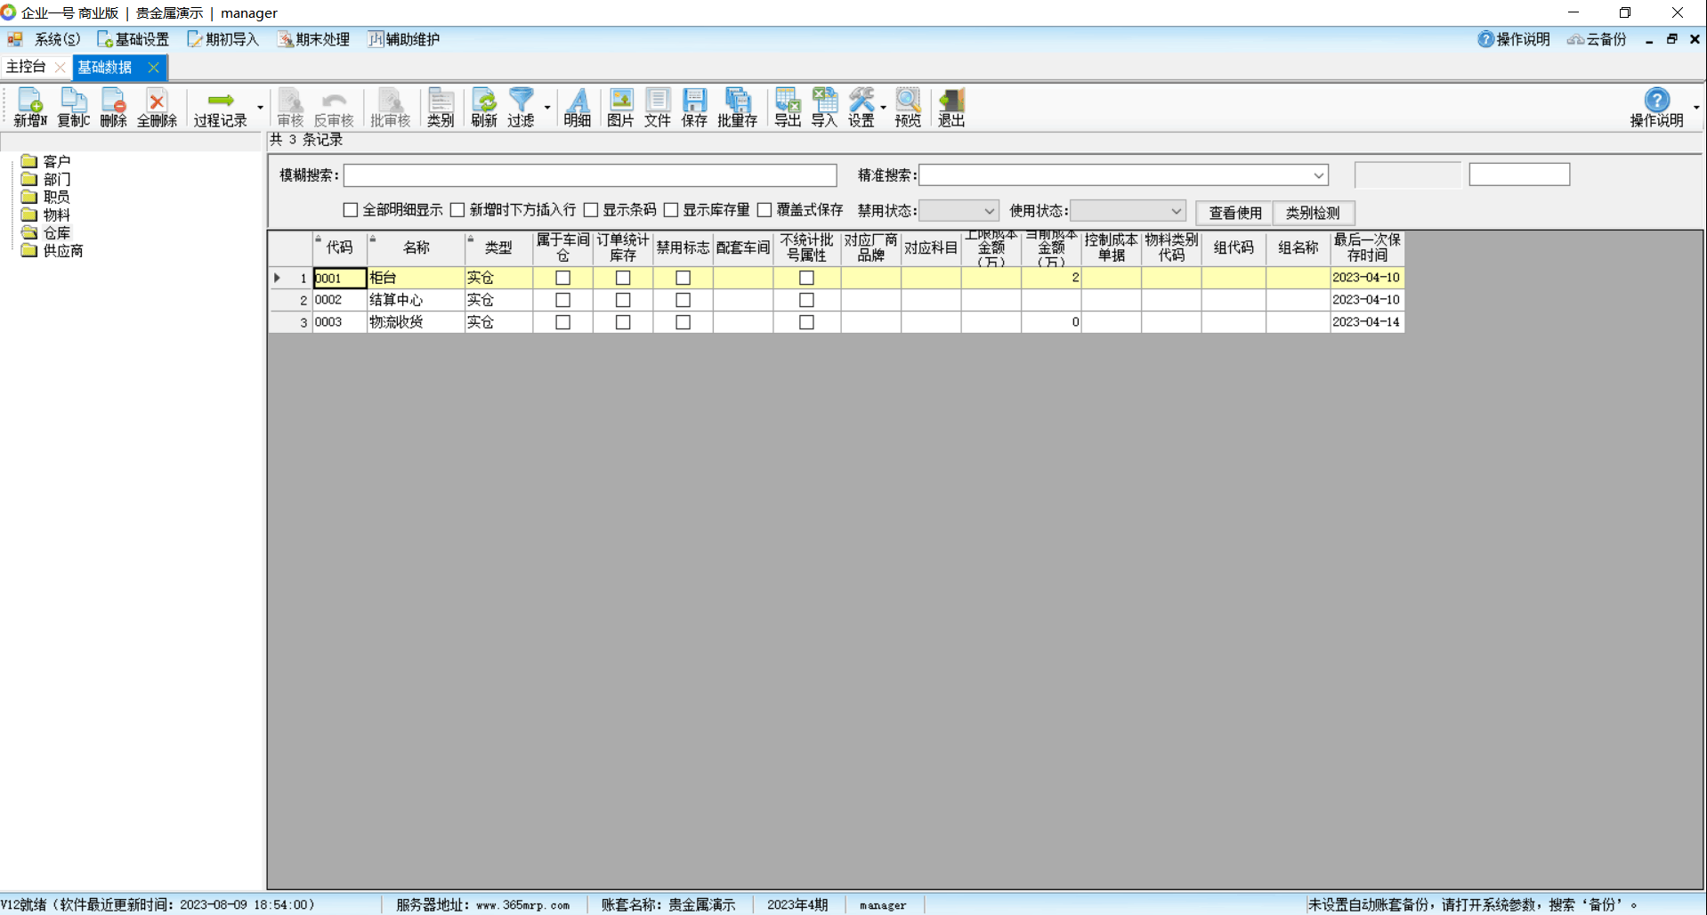1707x915 pixels.
Task: Open the 期末处理 menu
Action: tap(314, 39)
